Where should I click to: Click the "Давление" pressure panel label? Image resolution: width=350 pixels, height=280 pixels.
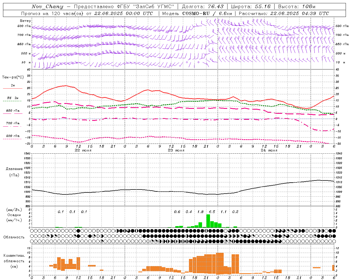pos(14,169)
